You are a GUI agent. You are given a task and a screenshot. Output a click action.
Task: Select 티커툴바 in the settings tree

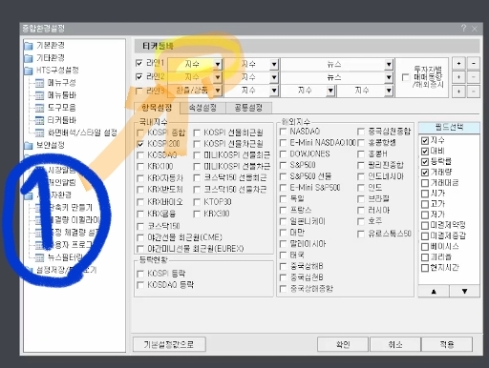tap(62, 120)
